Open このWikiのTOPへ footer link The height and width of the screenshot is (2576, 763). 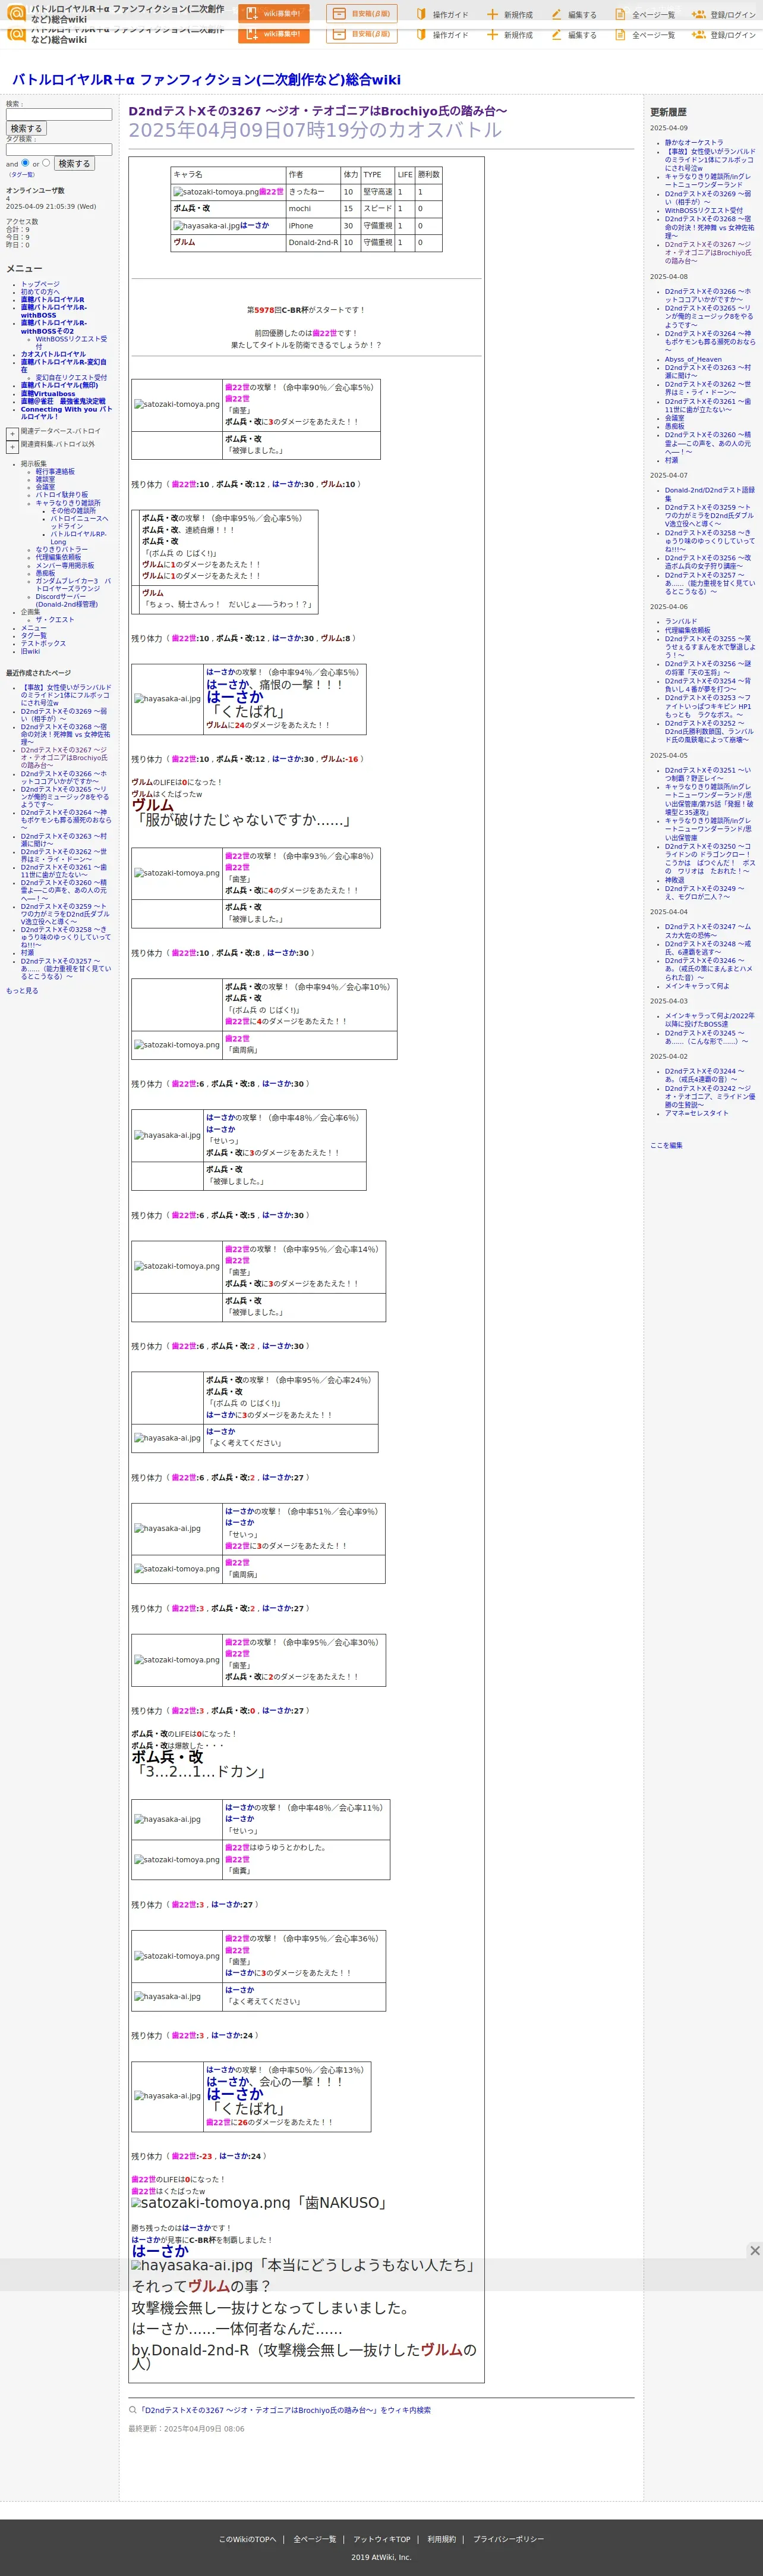247,2539
